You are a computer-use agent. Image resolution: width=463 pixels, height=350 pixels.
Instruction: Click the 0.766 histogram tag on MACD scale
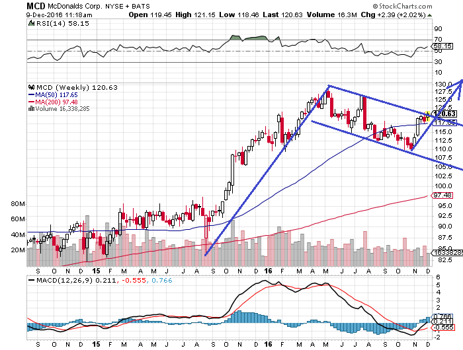(x=442, y=317)
